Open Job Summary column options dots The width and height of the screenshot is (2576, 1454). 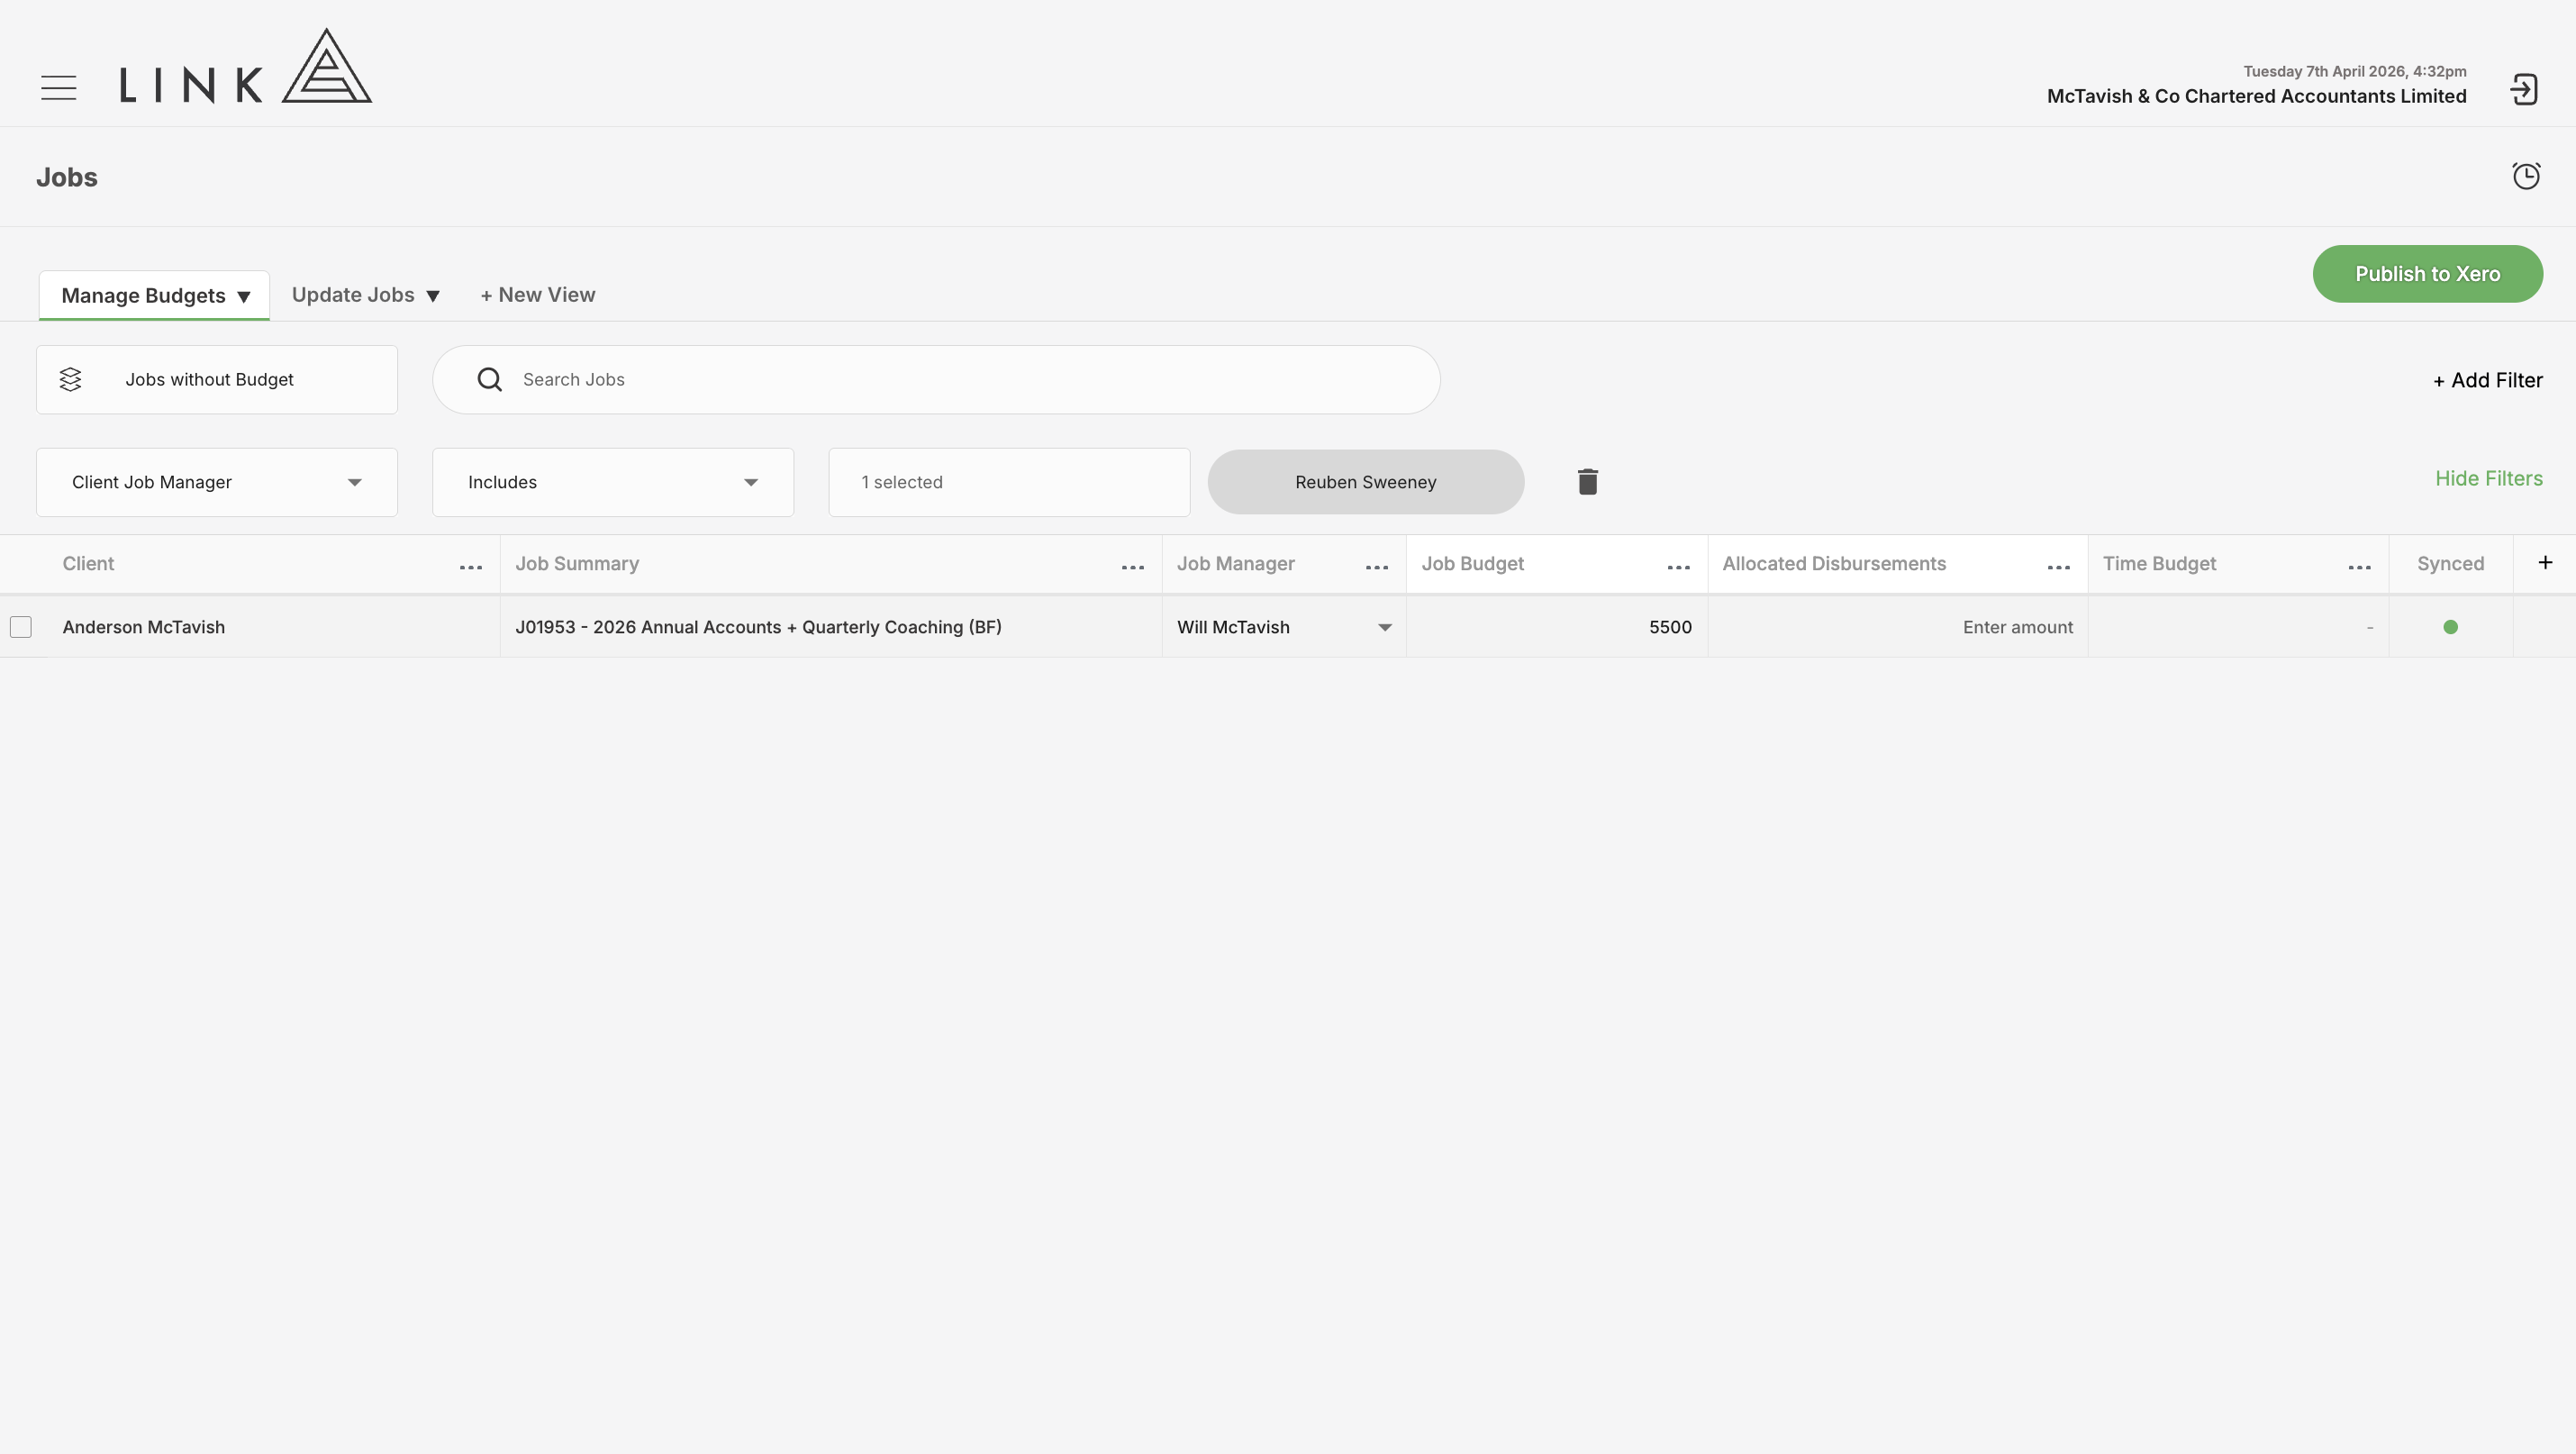pos(1133,567)
